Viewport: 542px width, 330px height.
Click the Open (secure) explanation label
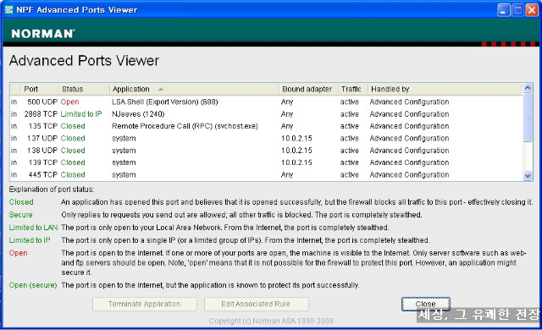pos(33,285)
